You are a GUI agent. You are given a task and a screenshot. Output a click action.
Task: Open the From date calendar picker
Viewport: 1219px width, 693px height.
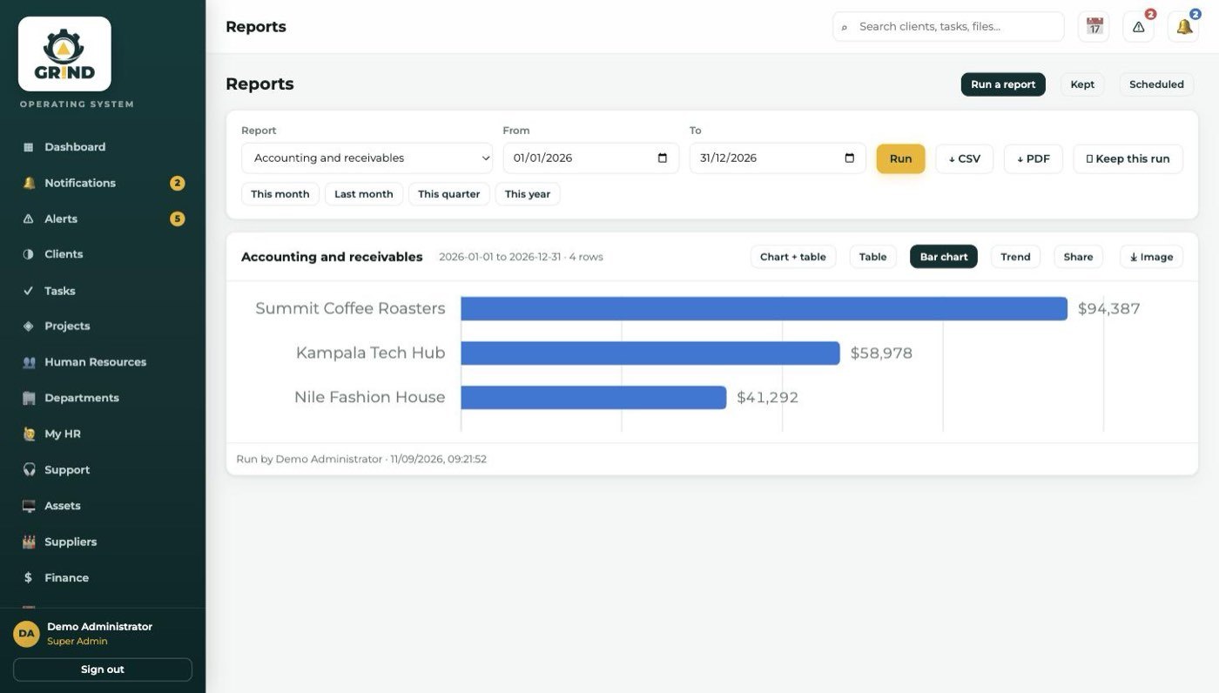[x=663, y=158]
